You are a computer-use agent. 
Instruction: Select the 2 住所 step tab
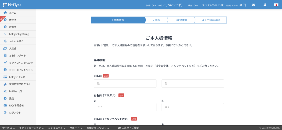tap(156, 20)
